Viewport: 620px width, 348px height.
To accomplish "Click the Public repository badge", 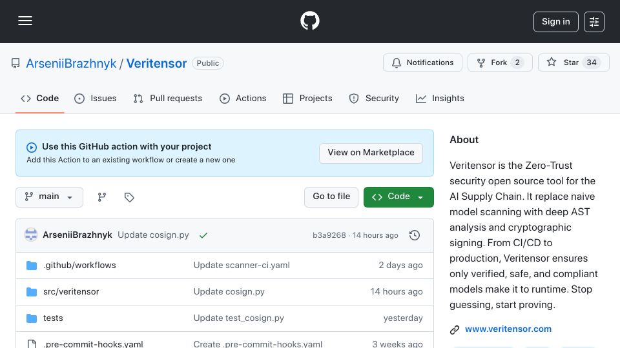I will click(x=207, y=63).
